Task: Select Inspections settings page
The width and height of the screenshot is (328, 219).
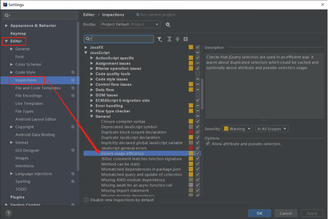Action: 26,80
